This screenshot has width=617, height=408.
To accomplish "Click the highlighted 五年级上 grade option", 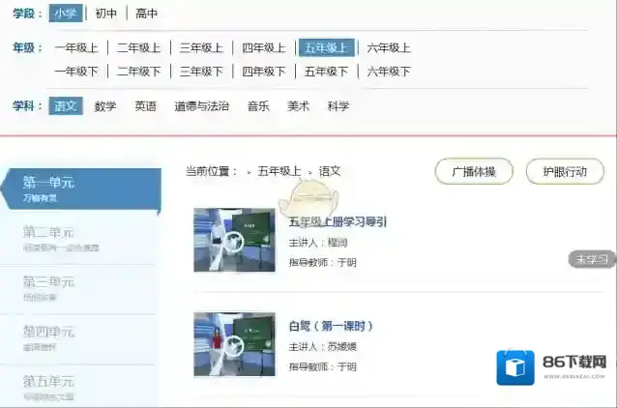I will [x=327, y=47].
